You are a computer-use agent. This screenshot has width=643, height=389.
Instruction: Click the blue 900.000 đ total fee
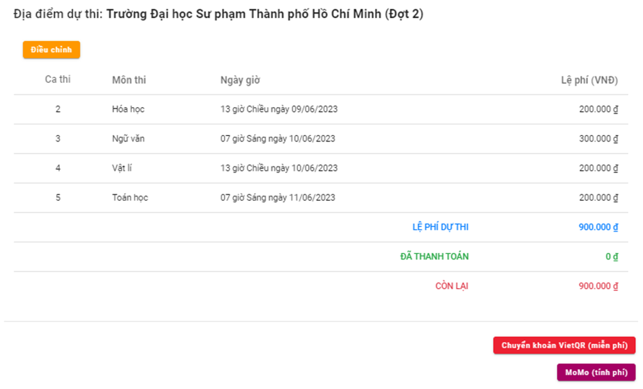598,227
